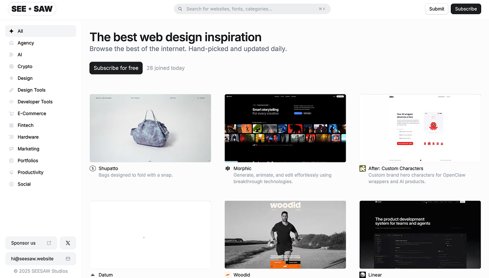Open the Shupatto title link
Screen dimensions: 489x278
click(x=108, y=168)
